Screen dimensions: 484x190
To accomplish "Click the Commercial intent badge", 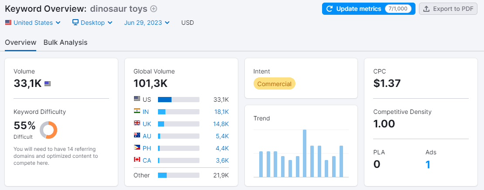I will point(274,84).
